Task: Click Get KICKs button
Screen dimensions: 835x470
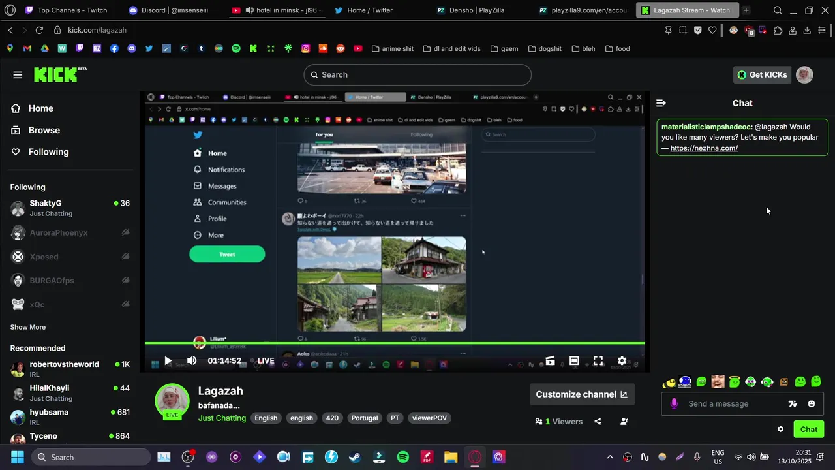Action: tap(762, 75)
